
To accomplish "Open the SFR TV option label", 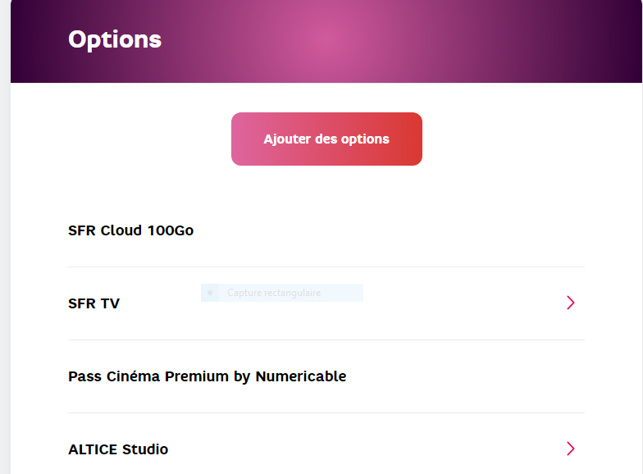I will 93,303.
